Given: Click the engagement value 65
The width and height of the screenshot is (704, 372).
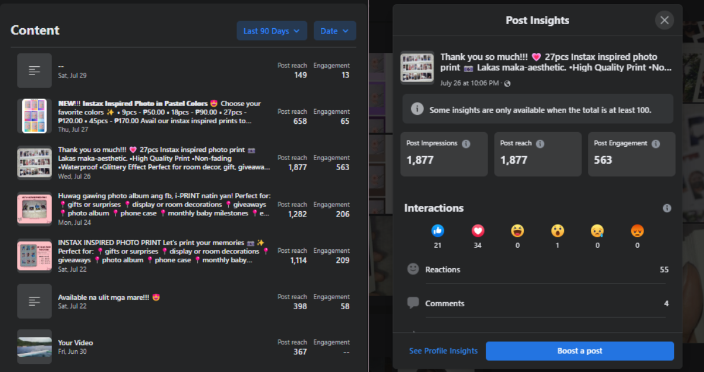Looking at the screenshot, I should [x=345, y=121].
